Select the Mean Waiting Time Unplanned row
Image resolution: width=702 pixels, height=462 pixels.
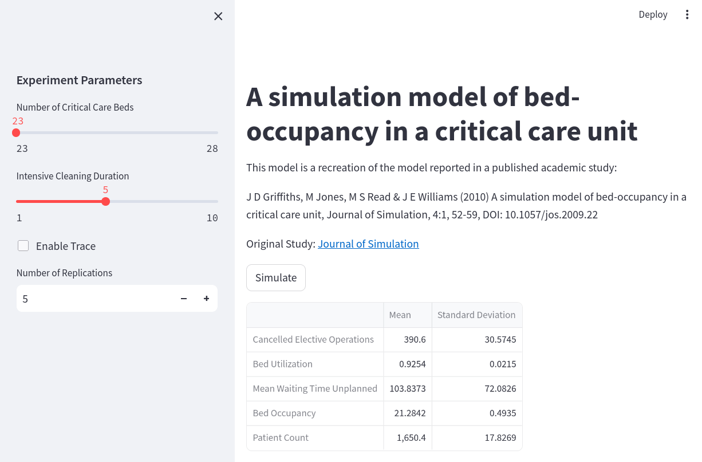315,389
